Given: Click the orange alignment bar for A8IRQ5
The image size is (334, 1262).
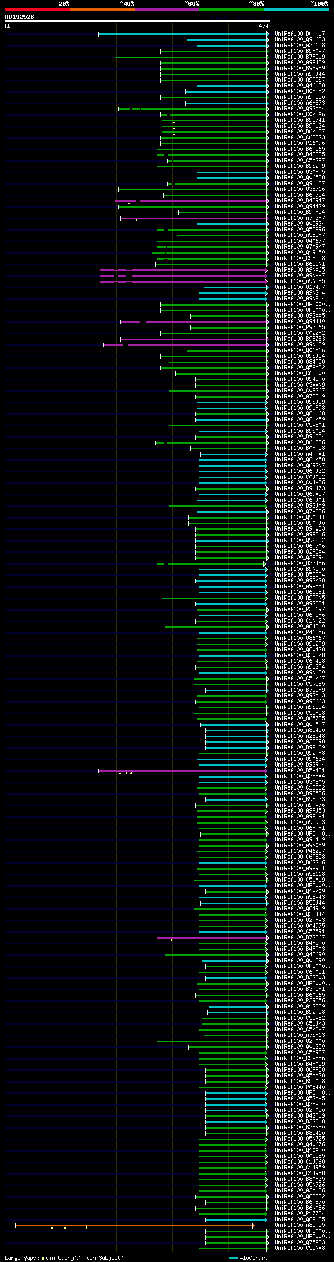Looking at the screenshot, I should [x=135, y=1225].
